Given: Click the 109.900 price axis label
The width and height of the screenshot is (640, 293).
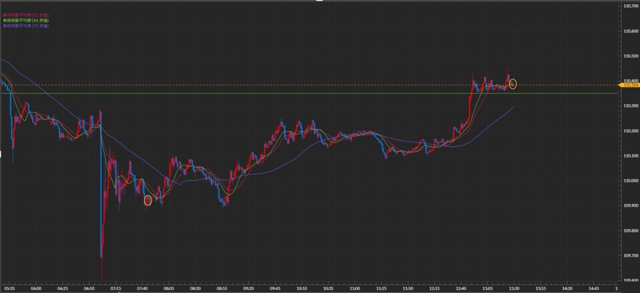Looking at the screenshot, I should point(631,206).
